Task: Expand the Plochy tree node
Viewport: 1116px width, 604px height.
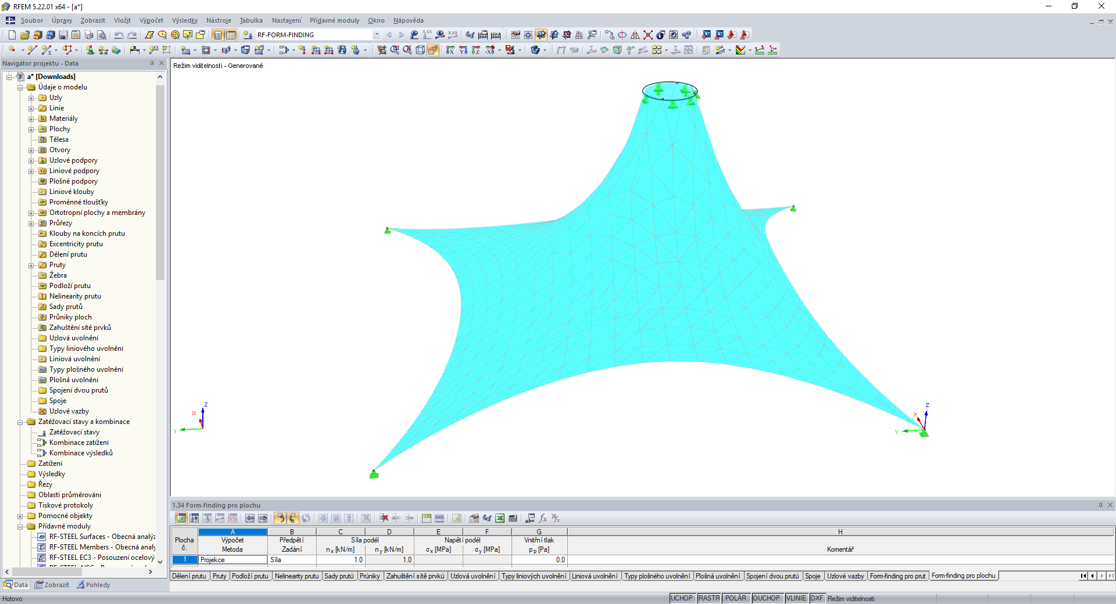Action: (x=31, y=129)
